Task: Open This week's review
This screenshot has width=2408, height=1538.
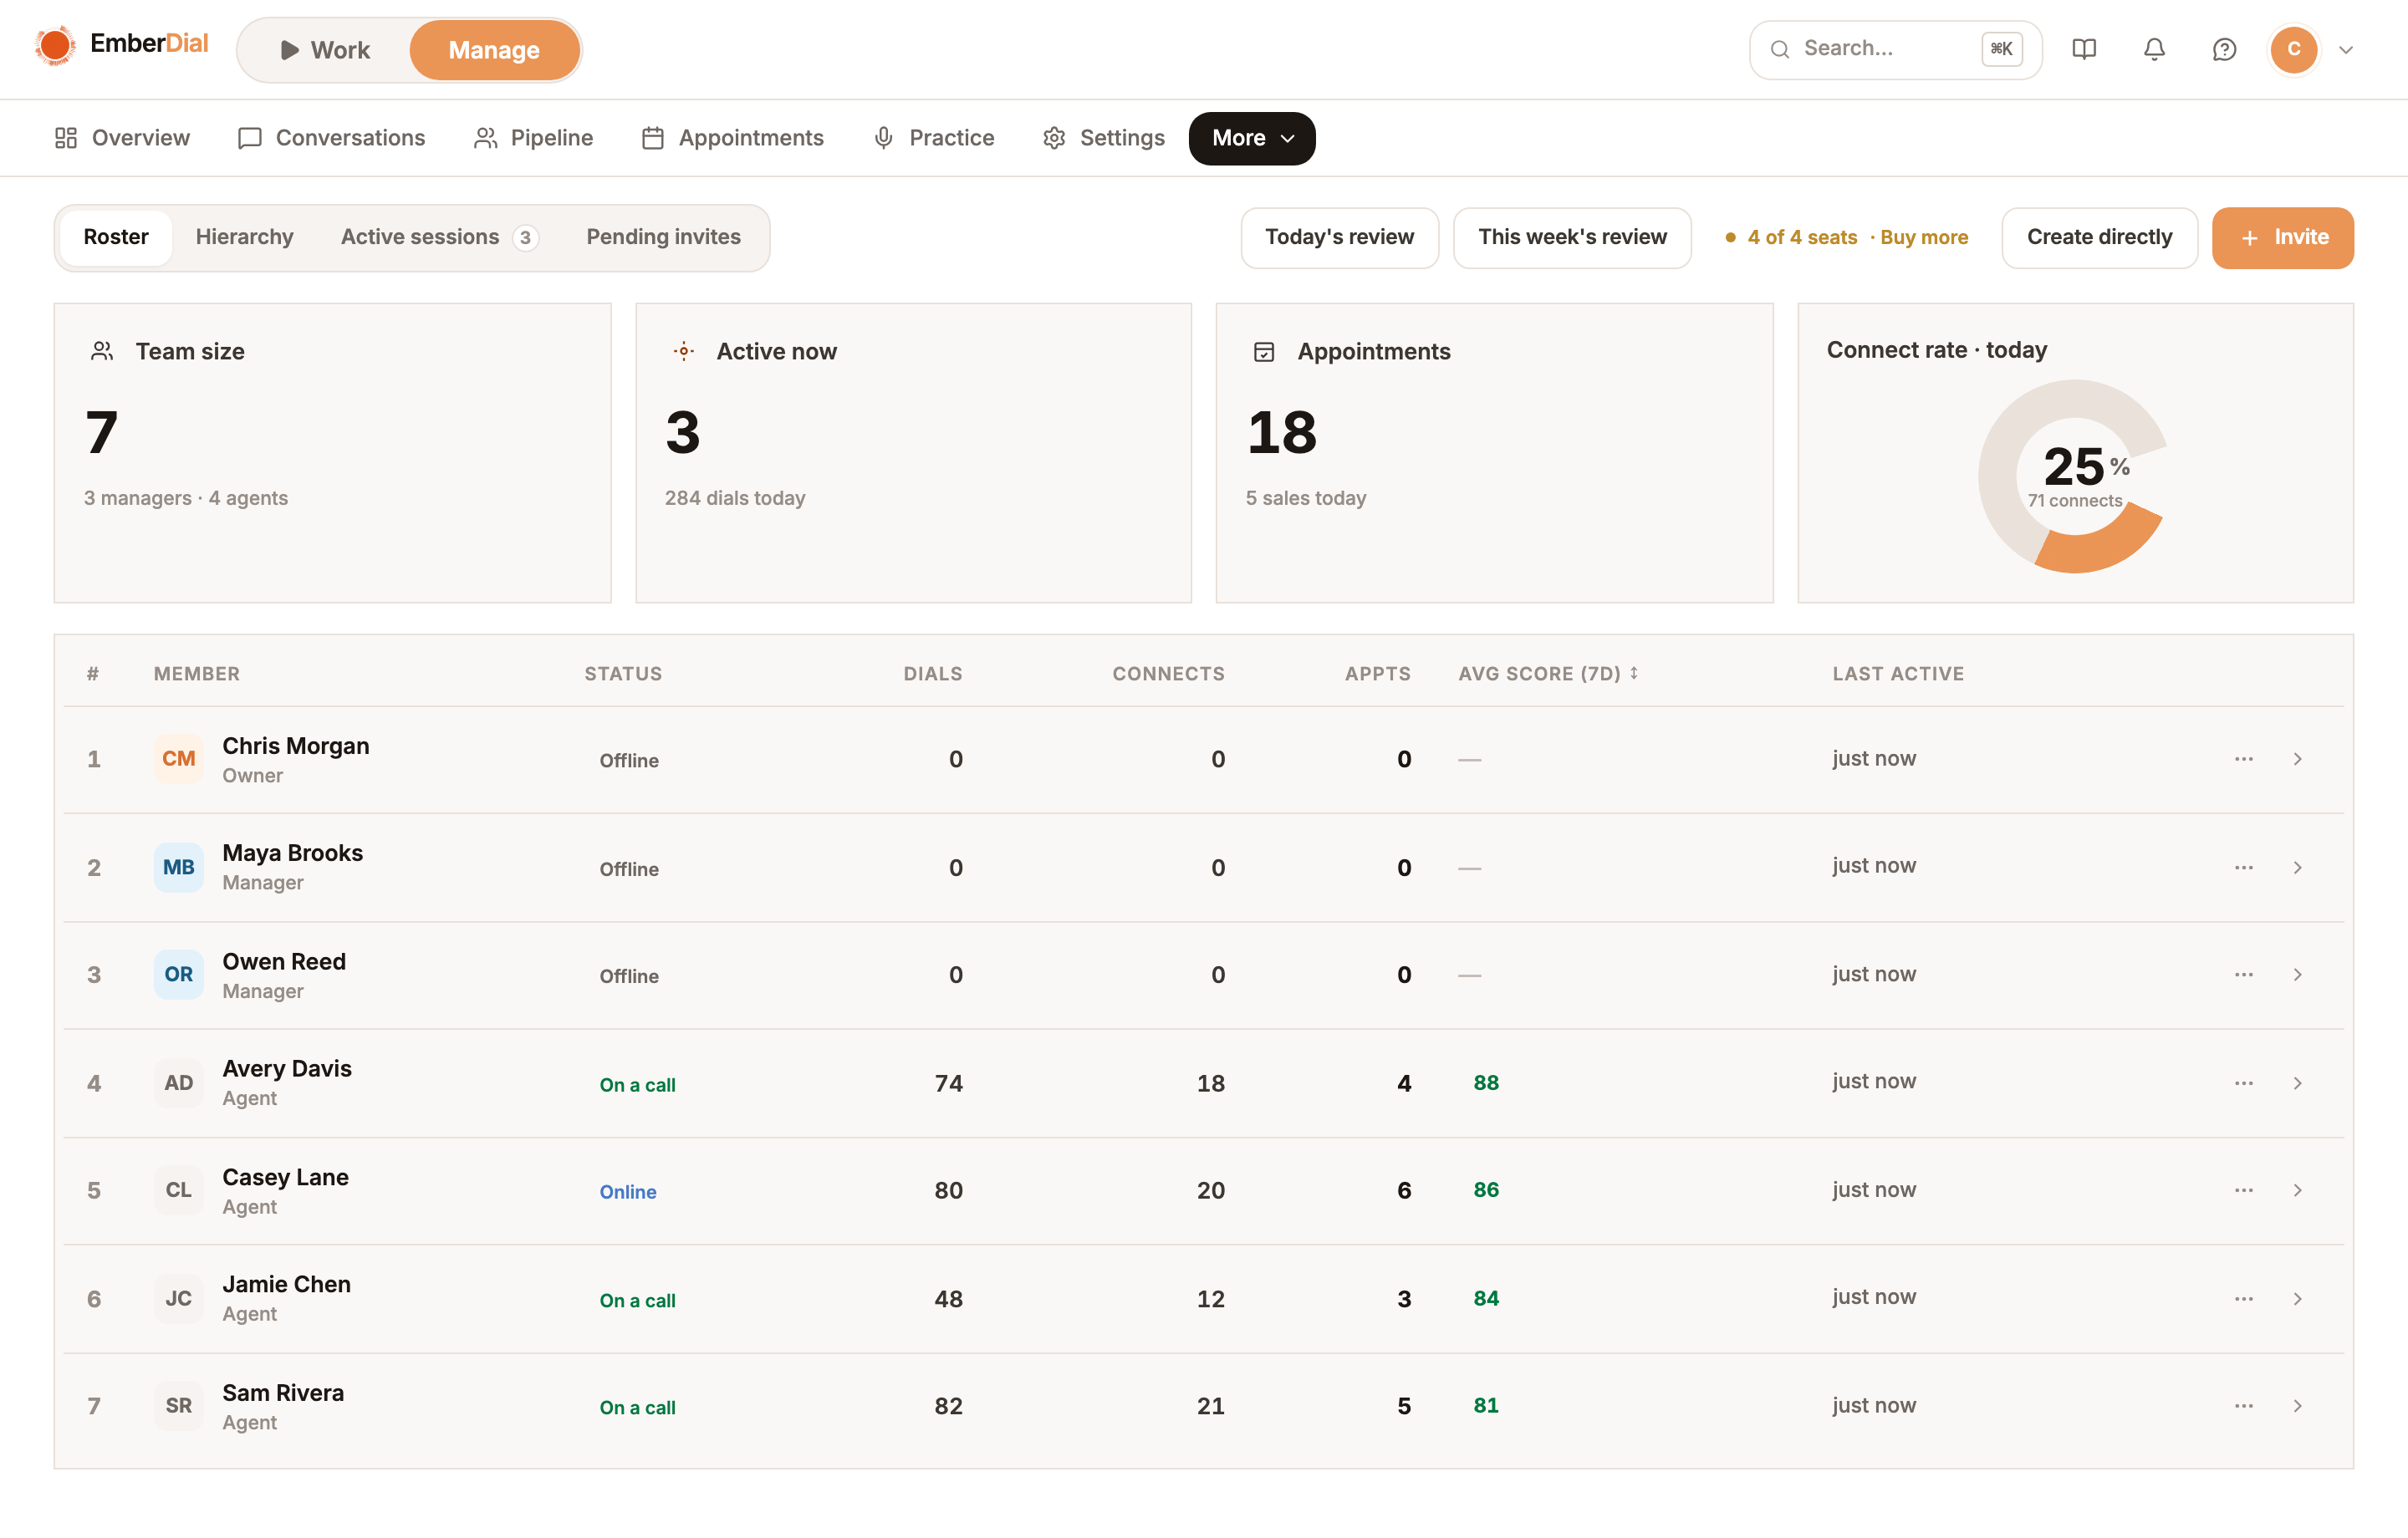Action: (1572, 238)
